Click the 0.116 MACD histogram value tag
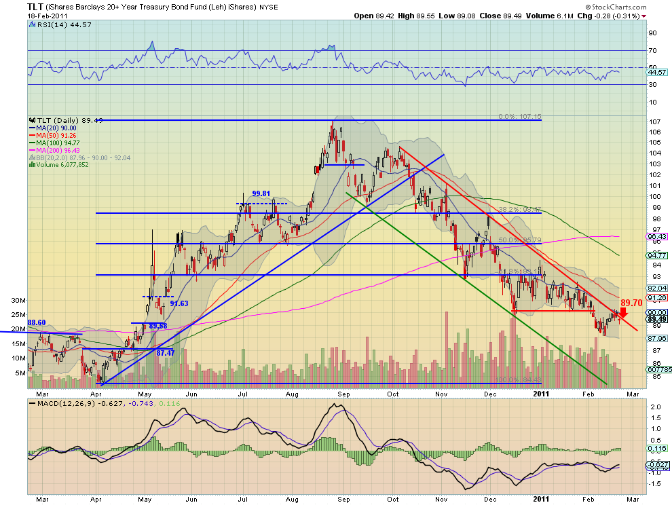This screenshot has height=505, width=672. pyautogui.click(x=656, y=449)
